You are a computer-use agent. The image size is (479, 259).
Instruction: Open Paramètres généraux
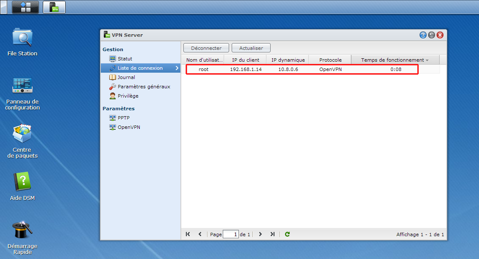pos(141,87)
